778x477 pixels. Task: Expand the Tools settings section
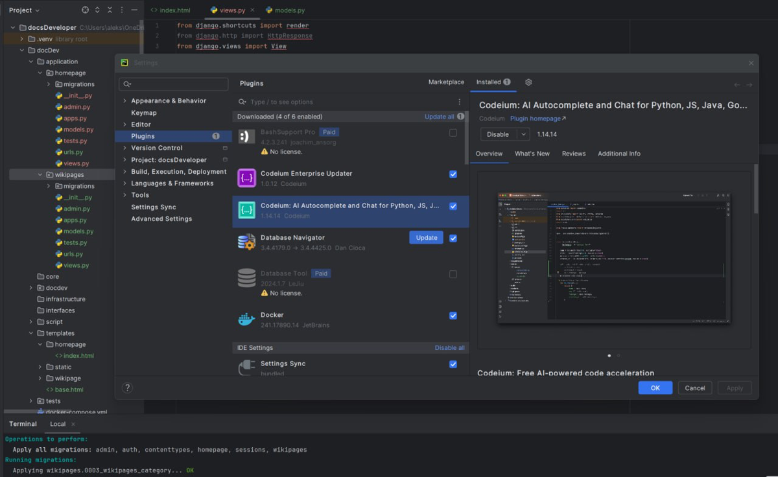(124, 195)
